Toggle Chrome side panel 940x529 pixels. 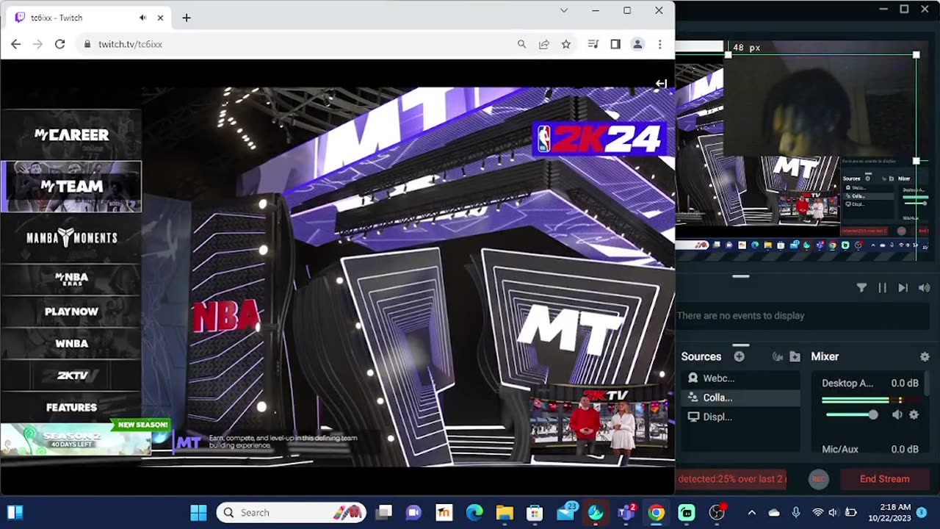(615, 44)
